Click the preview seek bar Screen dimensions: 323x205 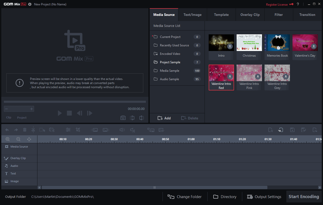point(75,102)
